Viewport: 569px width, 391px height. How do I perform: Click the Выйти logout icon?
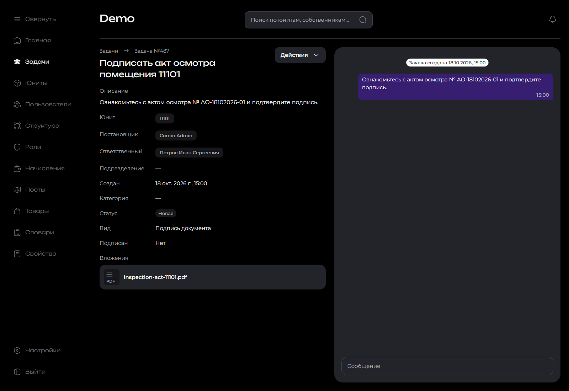pos(17,372)
